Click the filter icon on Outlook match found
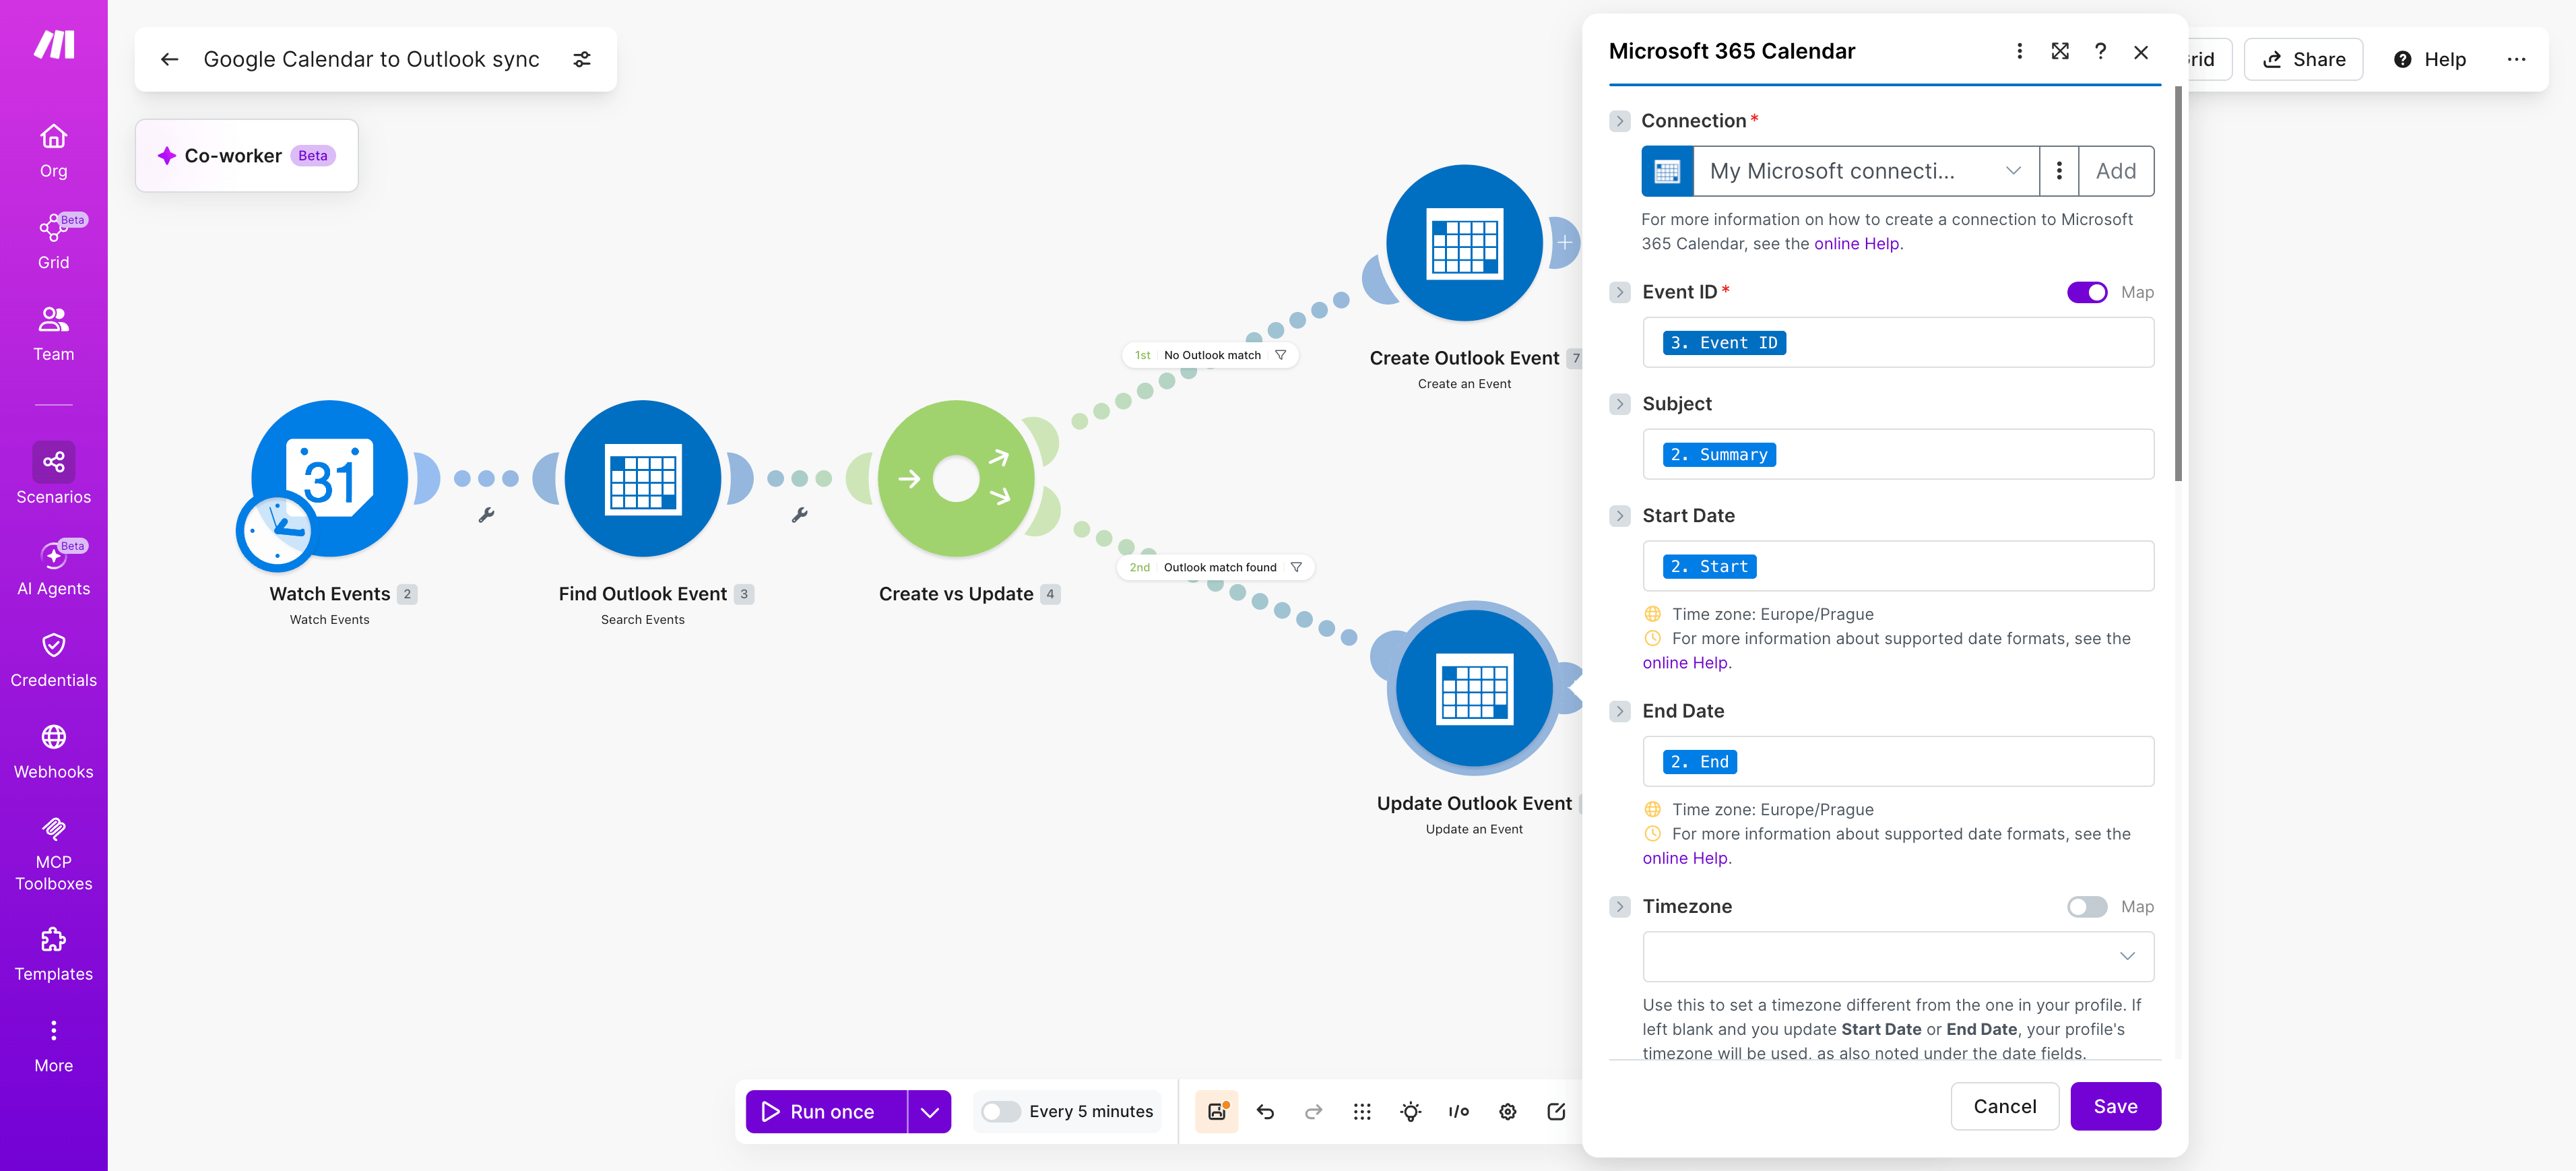Image resolution: width=2576 pixels, height=1171 pixels. [1296, 567]
